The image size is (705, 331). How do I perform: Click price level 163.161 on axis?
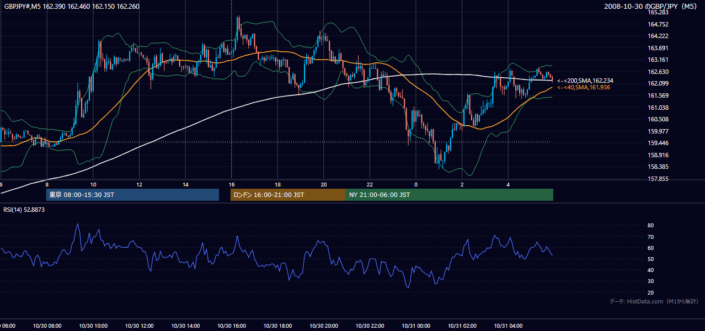click(658, 60)
